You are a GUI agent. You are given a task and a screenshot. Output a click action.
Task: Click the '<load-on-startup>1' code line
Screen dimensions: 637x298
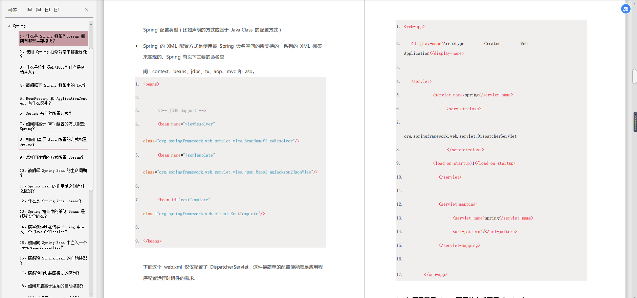[474, 163]
